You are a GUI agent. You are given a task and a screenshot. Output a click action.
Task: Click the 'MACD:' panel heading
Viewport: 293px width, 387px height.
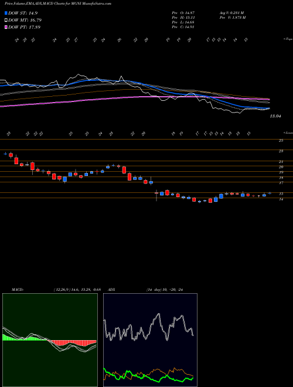[x=17, y=290]
